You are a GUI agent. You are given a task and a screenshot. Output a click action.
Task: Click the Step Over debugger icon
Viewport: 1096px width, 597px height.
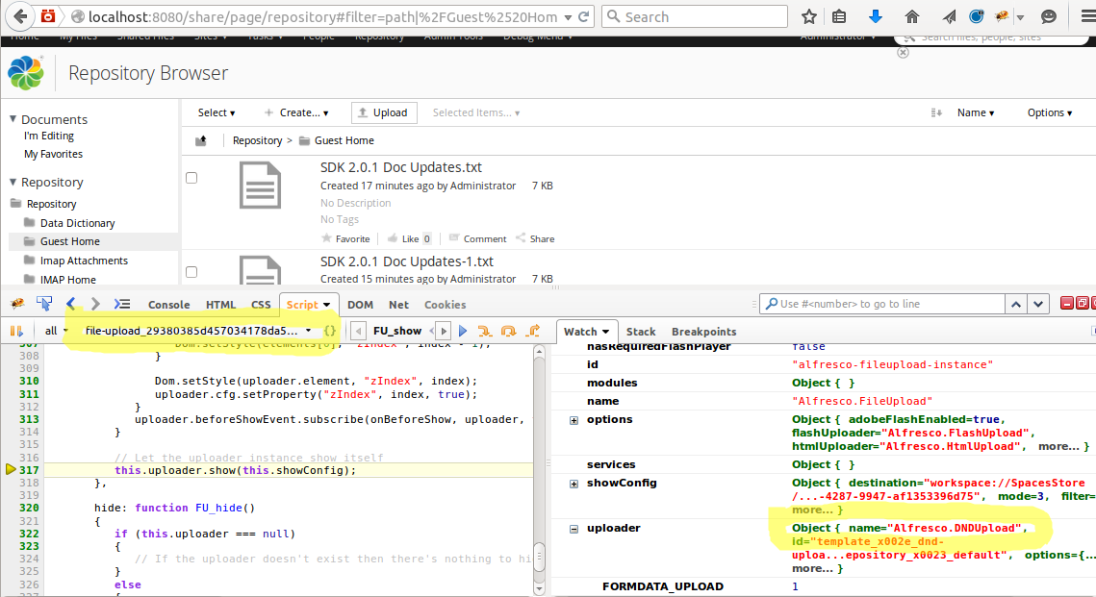(x=508, y=331)
